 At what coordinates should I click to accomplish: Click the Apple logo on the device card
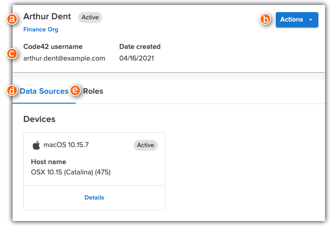(x=36, y=145)
